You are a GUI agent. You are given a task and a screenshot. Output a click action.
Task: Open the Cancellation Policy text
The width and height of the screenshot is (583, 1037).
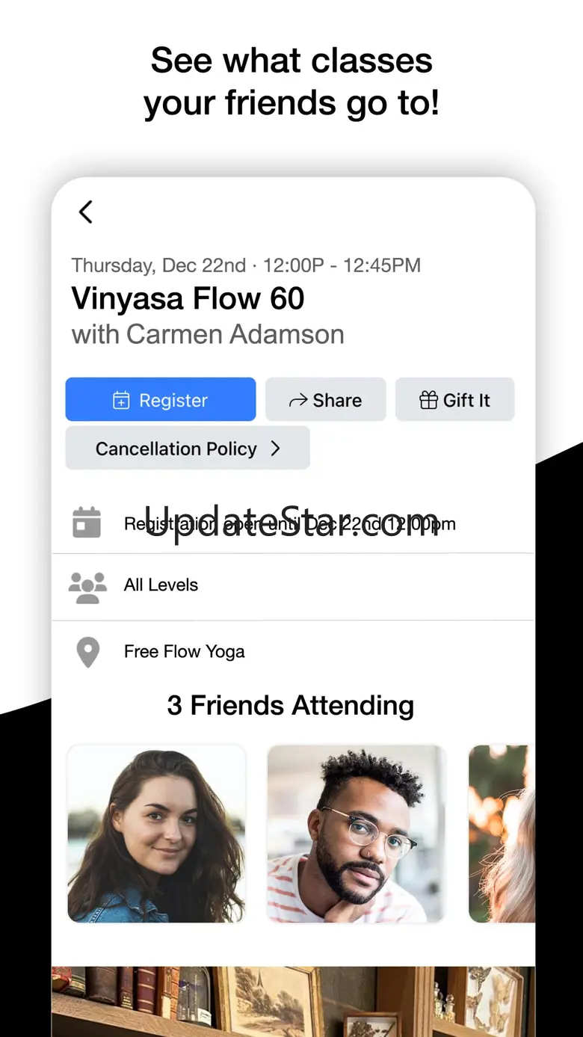(176, 449)
